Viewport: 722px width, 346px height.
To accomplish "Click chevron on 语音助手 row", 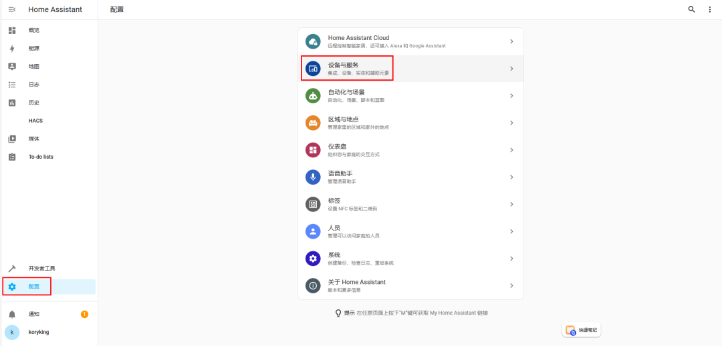I will coord(511,177).
